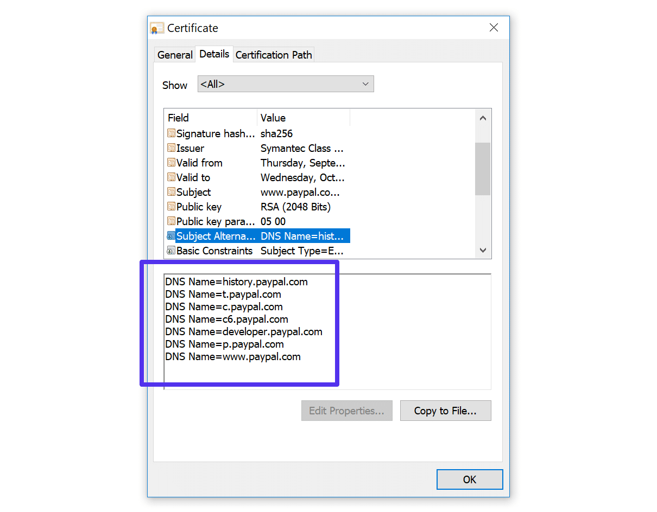Select the Details tab
Screen dimensions: 657x512
point(214,54)
